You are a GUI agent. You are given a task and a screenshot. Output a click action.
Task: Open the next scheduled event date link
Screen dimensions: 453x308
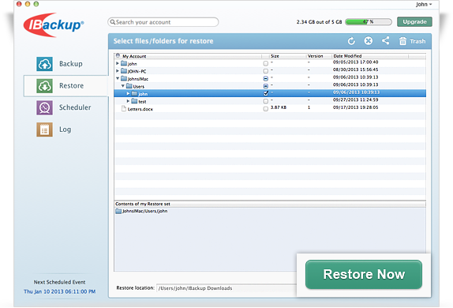click(x=59, y=291)
